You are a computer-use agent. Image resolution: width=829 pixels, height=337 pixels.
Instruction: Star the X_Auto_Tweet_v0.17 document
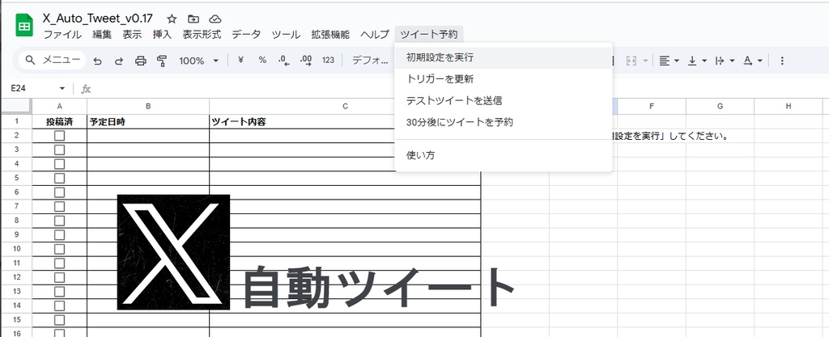172,19
